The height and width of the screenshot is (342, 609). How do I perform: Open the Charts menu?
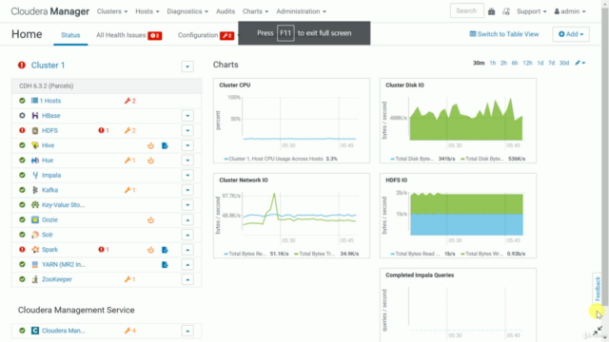(255, 11)
